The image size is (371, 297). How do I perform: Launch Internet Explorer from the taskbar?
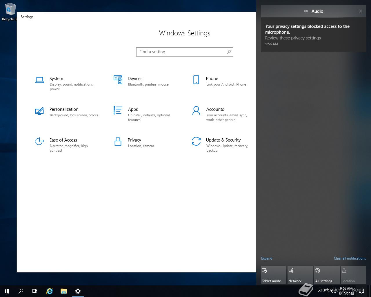coord(50,291)
